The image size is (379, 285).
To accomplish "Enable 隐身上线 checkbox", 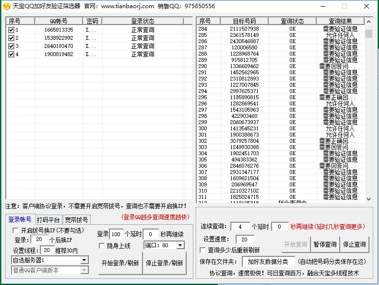I will 102,246.
